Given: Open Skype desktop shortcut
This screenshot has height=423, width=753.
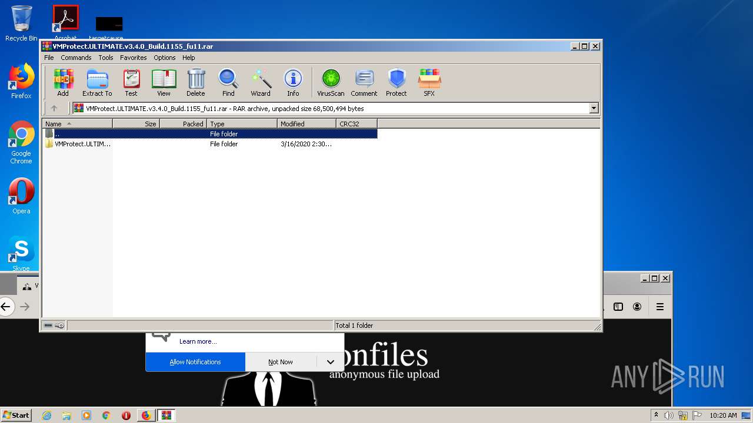Looking at the screenshot, I should point(21,254).
